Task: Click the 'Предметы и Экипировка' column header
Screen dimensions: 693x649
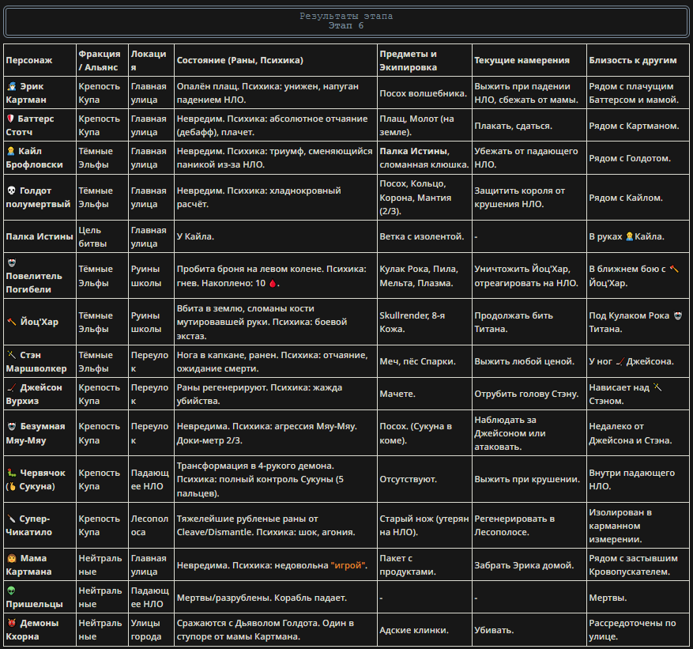Action: point(424,60)
